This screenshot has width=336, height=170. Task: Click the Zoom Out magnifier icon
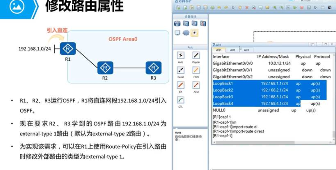click(x=282, y=8)
